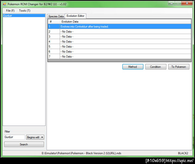Screen dimensions: 195x164
Task: Close the Pokemon ROM Changer window
Action: [x=187, y=3]
